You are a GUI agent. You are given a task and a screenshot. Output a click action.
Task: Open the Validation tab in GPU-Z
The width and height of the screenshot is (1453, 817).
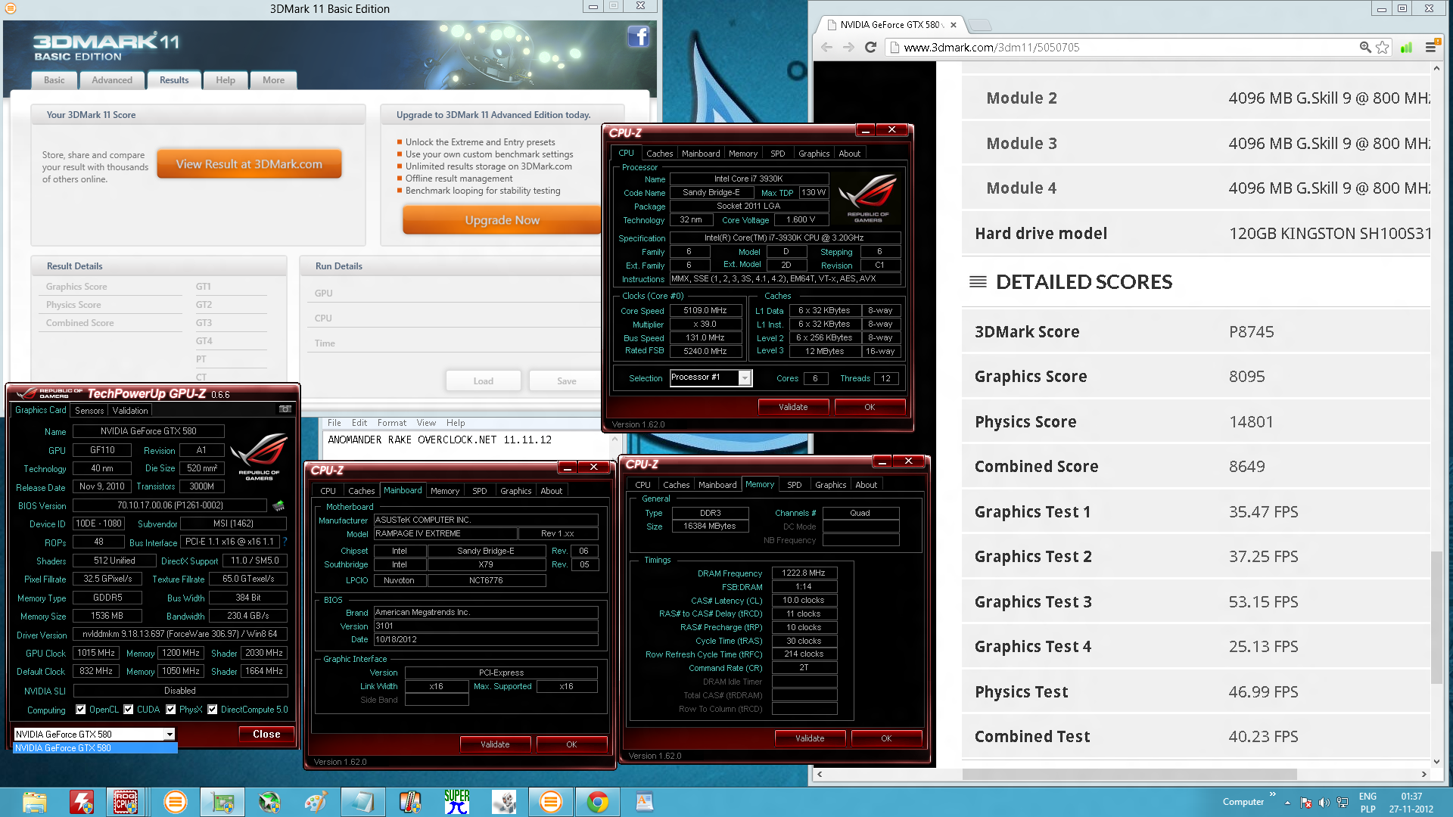(x=130, y=411)
